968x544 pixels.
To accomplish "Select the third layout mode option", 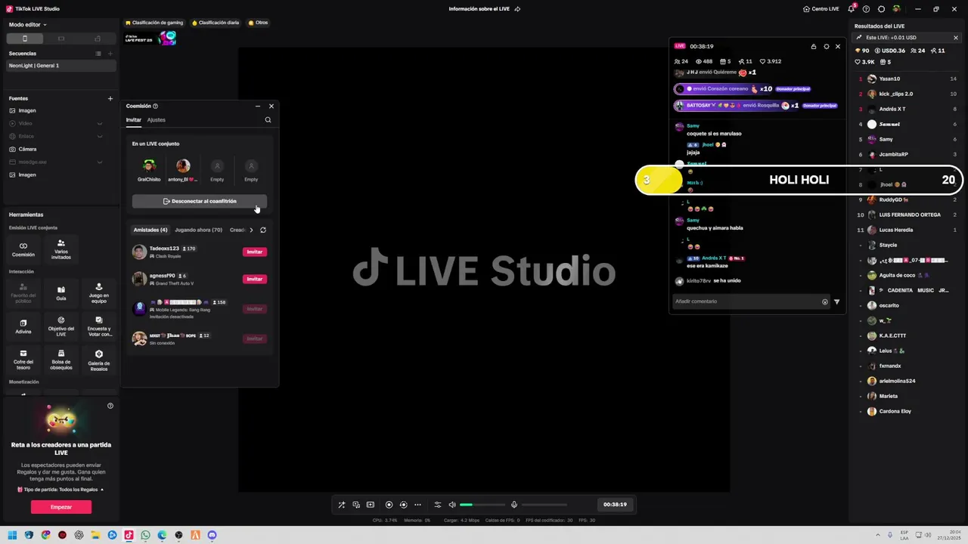I will pyautogui.click(x=98, y=39).
